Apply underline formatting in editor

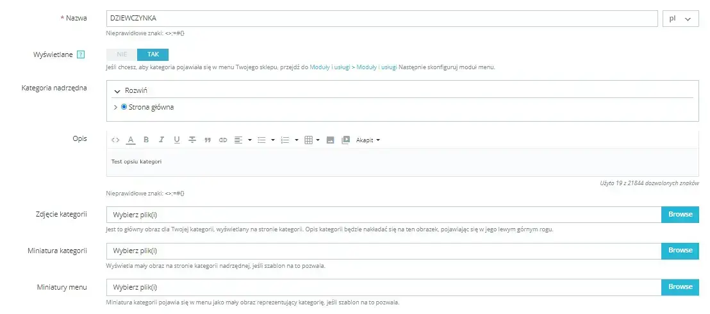coord(177,140)
